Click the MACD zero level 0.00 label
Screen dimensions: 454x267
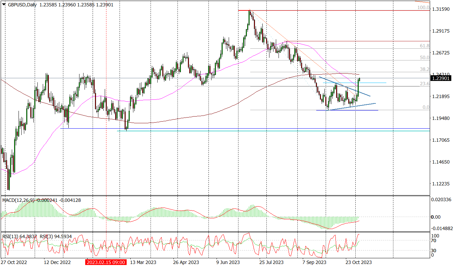click(436, 217)
